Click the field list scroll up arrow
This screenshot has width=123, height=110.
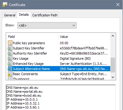coord(113,36)
